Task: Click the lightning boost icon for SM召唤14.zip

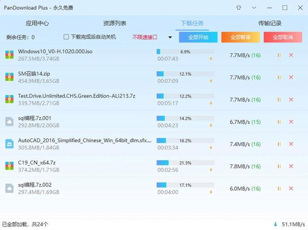Action: coord(211,81)
